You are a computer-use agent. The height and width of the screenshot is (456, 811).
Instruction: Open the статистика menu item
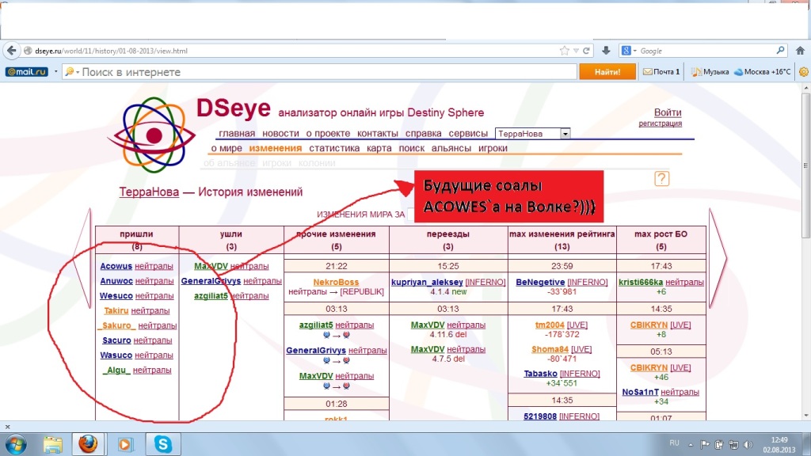334,148
